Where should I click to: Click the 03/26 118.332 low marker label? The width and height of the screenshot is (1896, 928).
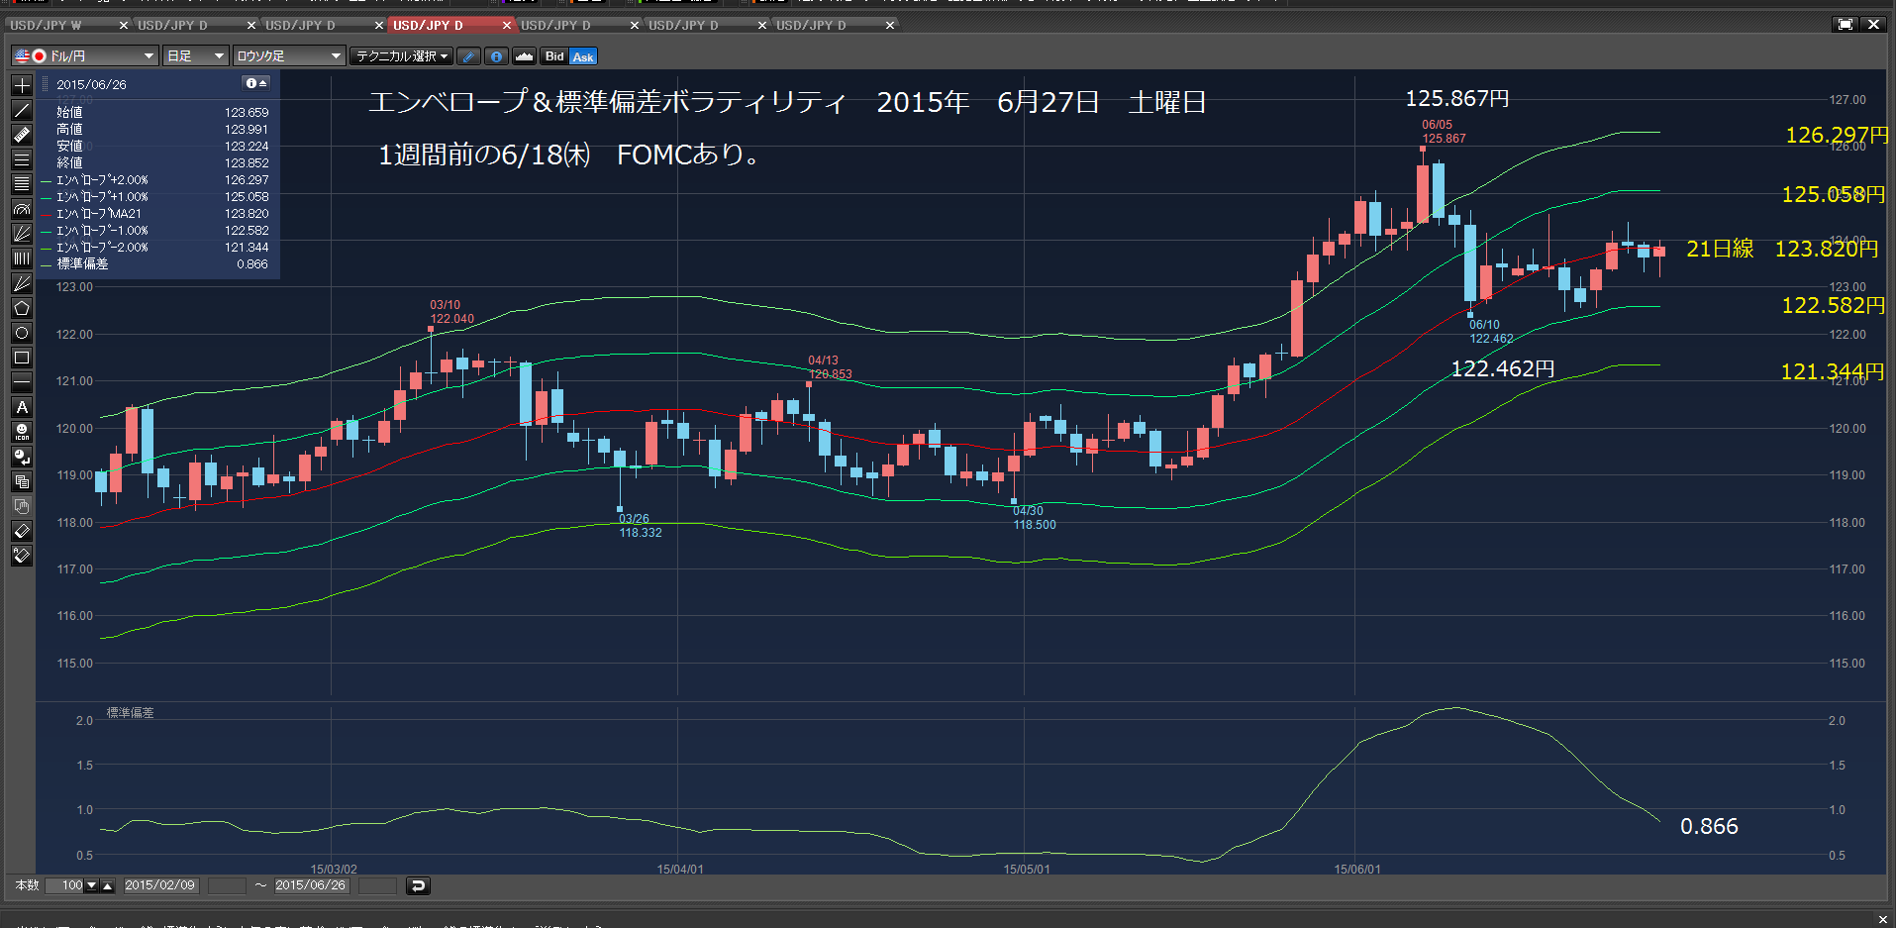click(x=641, y=526)
